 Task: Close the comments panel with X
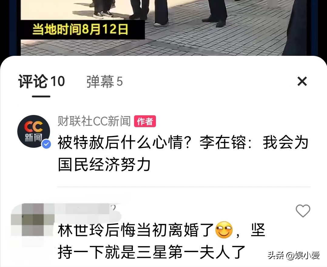coord(302,81)
